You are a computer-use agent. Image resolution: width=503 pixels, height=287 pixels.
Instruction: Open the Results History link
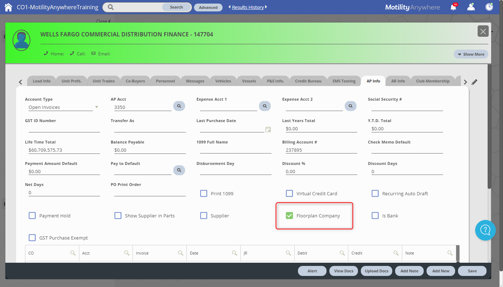pos(248,7)
